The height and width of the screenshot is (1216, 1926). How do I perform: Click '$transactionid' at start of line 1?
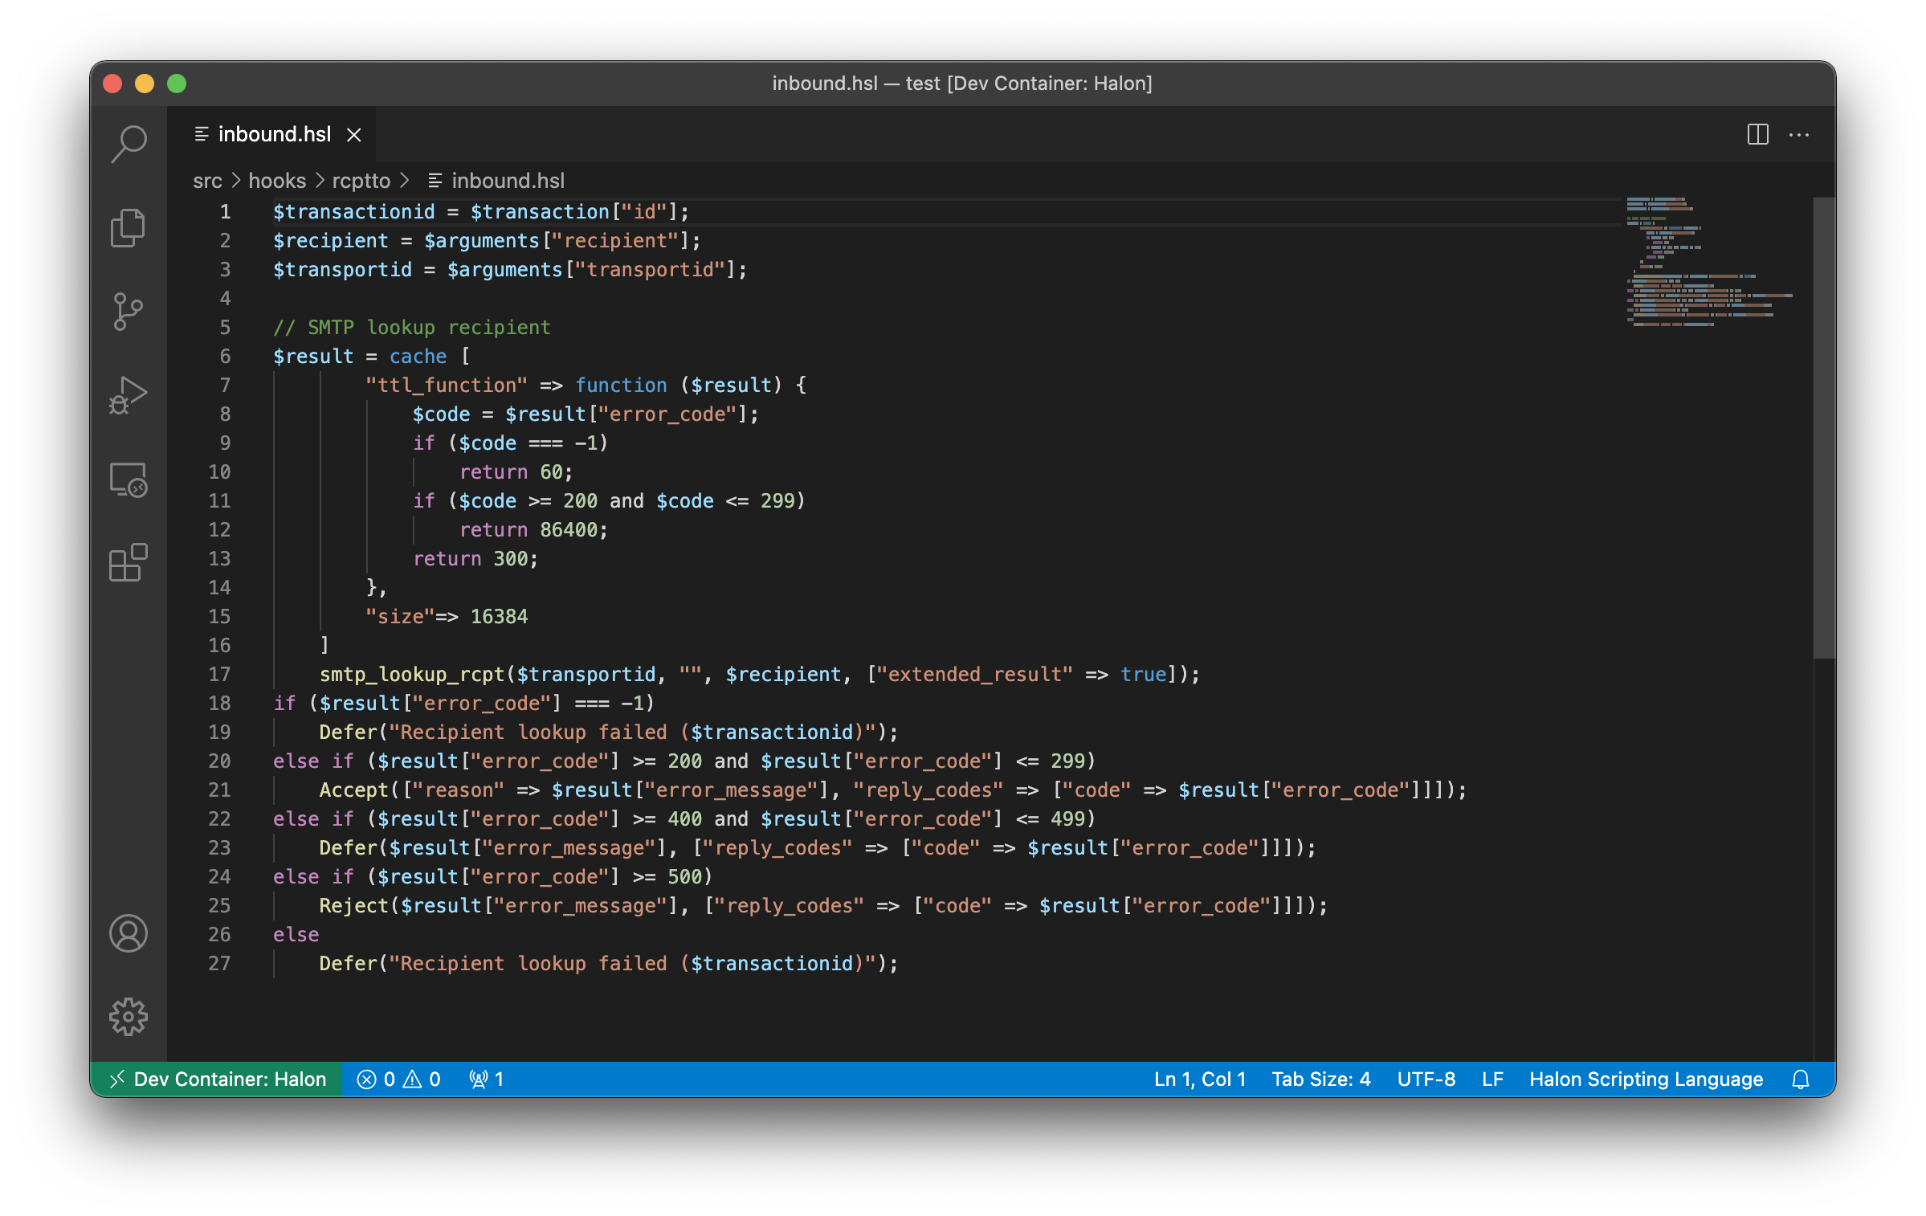coord(354,212)
